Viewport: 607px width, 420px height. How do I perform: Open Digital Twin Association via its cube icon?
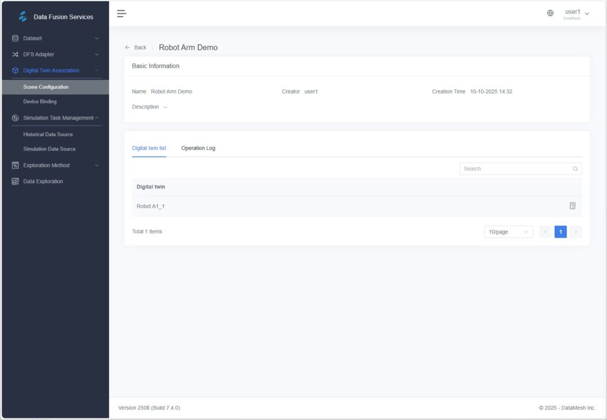[14, 70]
